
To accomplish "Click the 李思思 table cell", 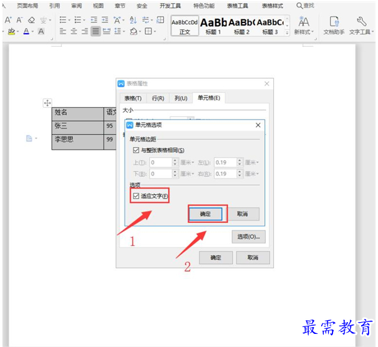I will coord(77,142).
